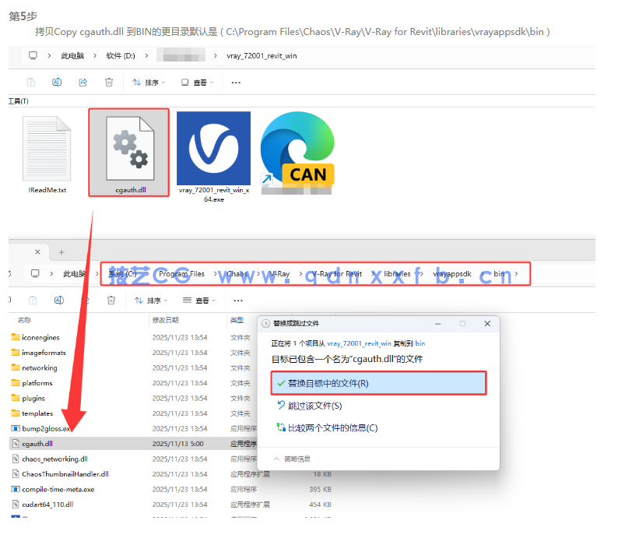This screenshot has height=552, width=618.
Task: Select the plugins folder
Action: click(x=28, y=398)
